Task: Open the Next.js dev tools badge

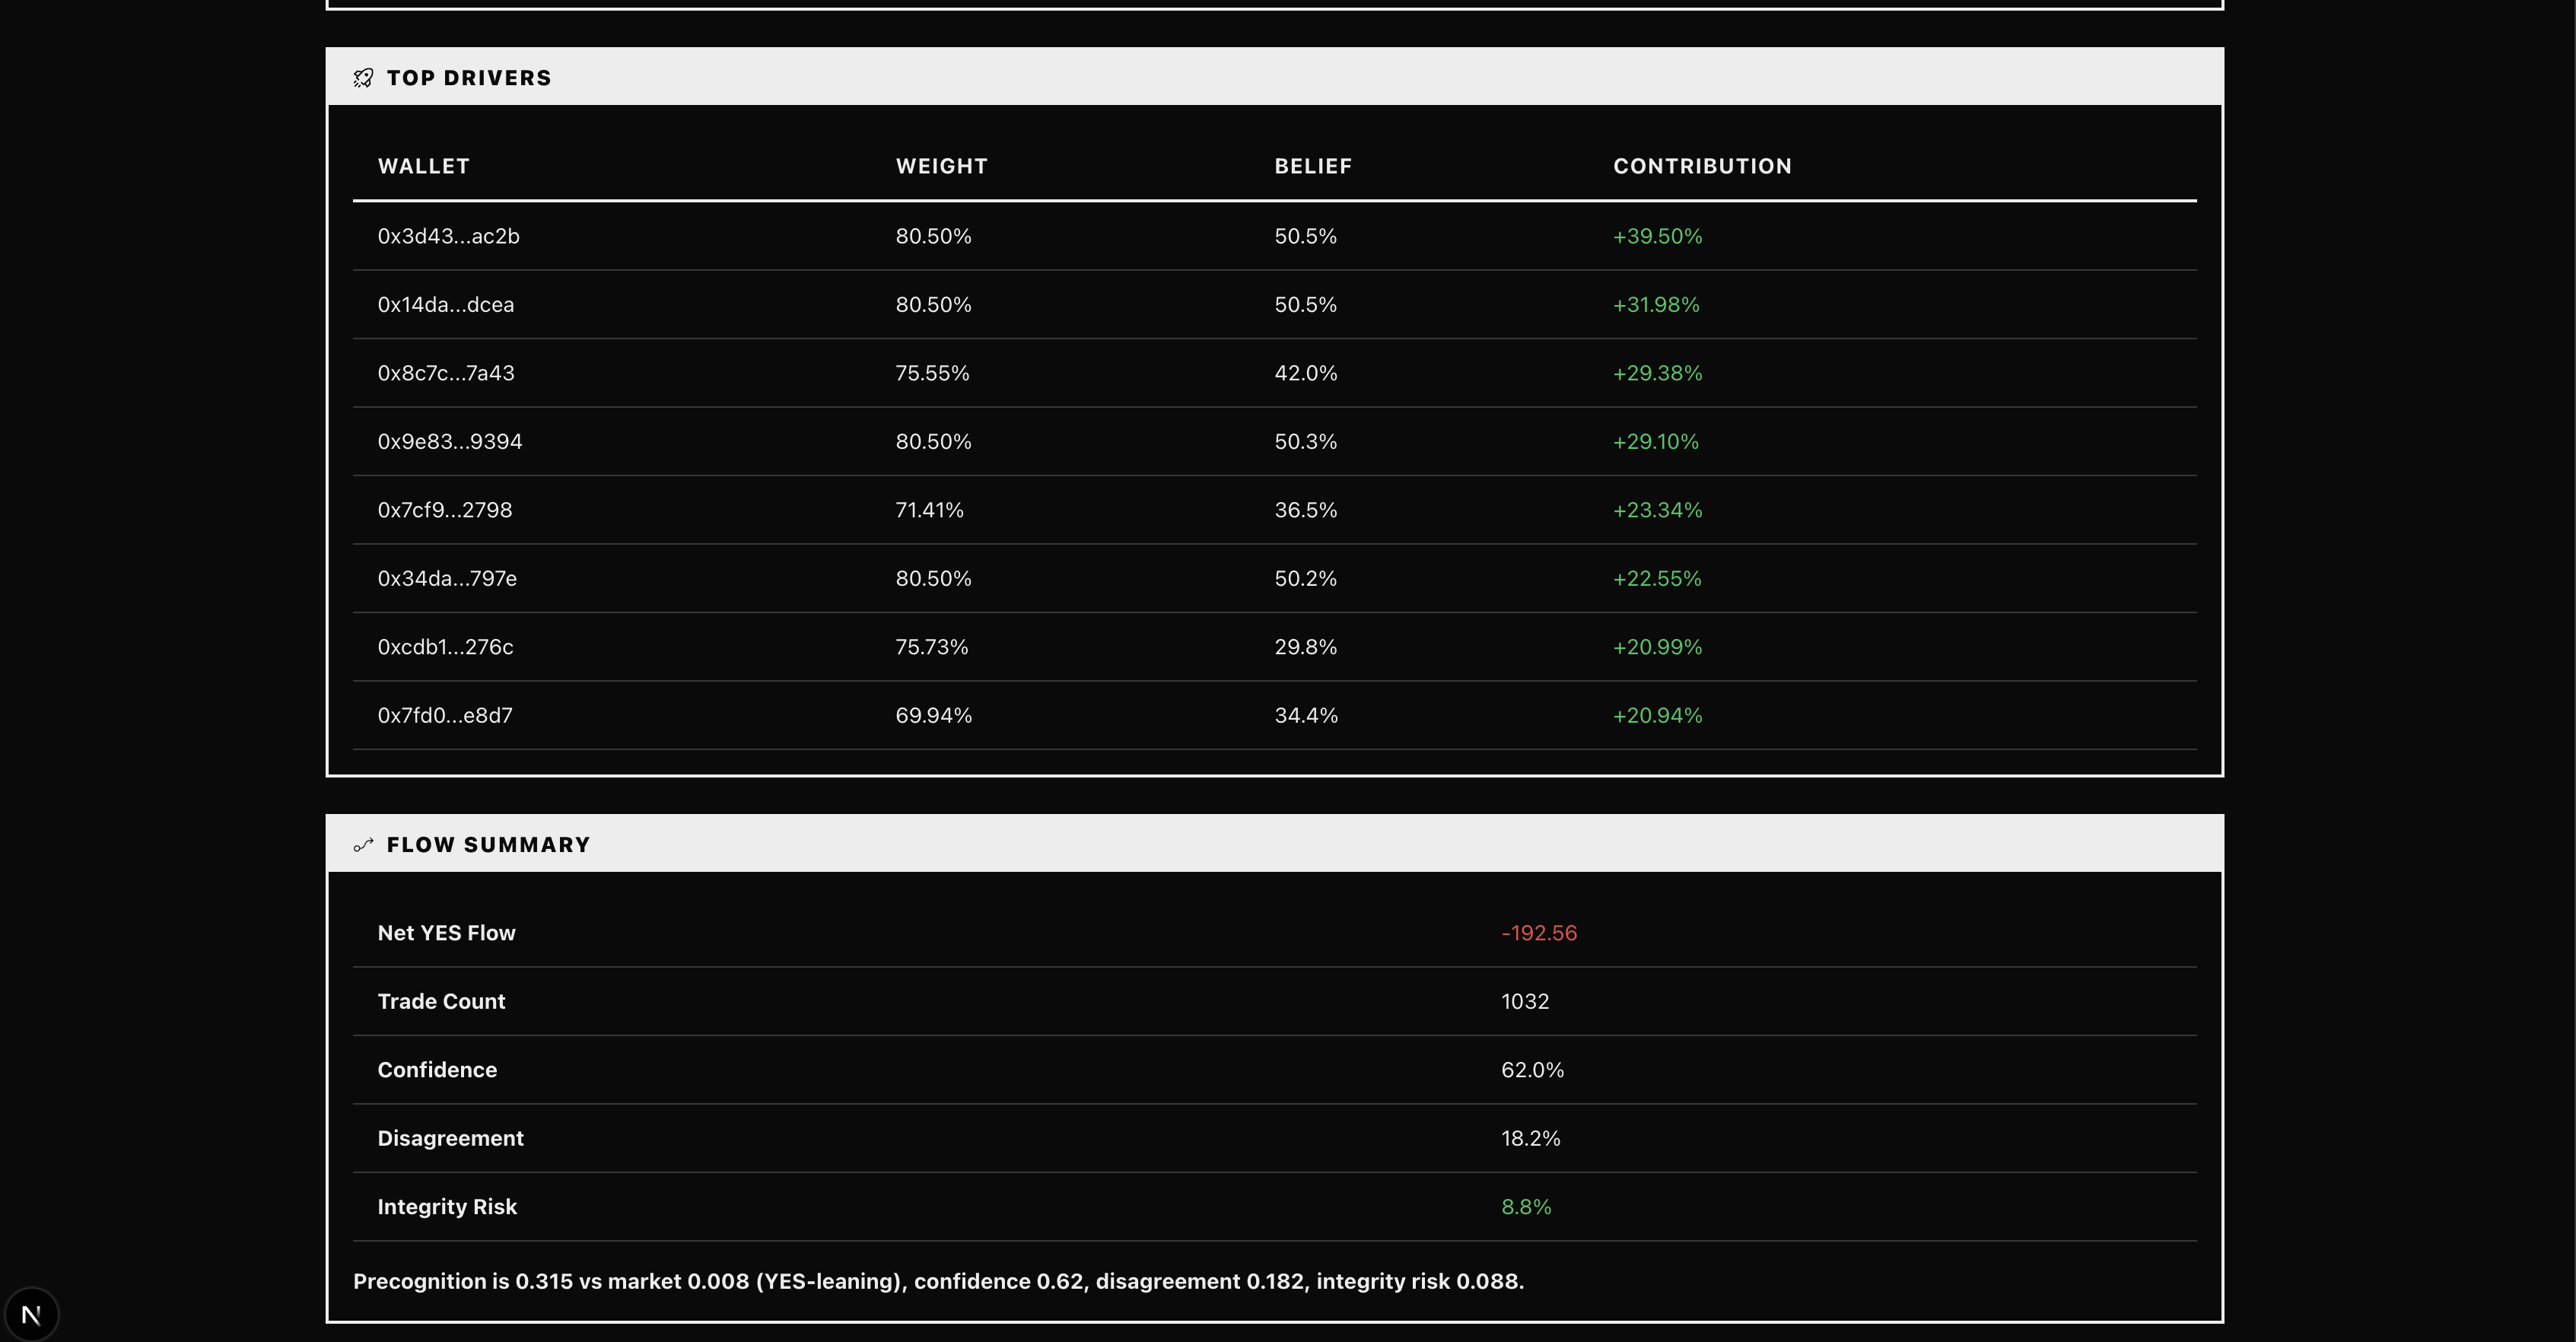Action: point(31,1314)
